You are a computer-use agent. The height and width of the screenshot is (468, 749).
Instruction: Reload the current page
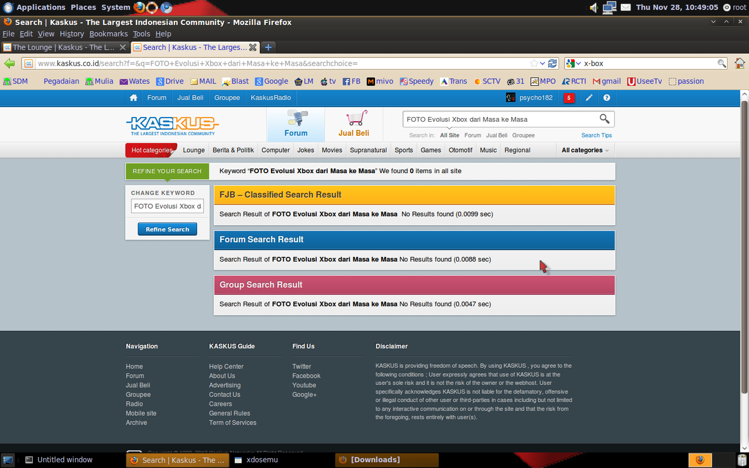coord(552,63)
